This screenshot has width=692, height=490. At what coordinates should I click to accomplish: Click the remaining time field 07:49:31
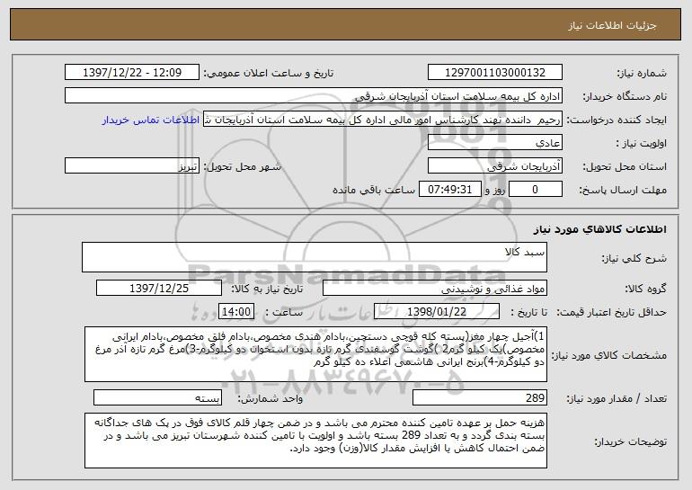coord(449,190)
